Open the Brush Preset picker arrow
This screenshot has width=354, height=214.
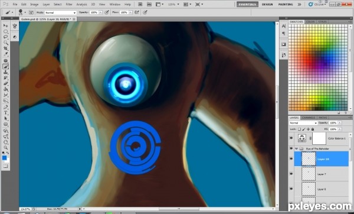[25, 12]
